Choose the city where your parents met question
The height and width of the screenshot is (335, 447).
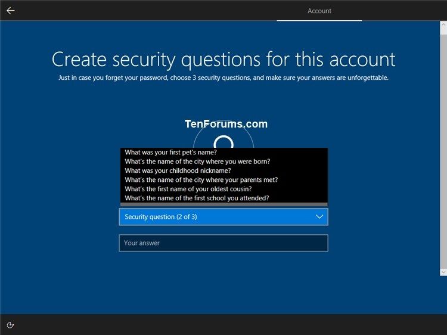point(201,179)
